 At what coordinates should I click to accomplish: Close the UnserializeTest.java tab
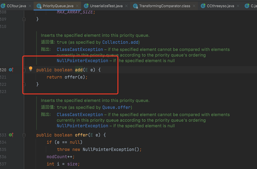[x=126, y=6]
